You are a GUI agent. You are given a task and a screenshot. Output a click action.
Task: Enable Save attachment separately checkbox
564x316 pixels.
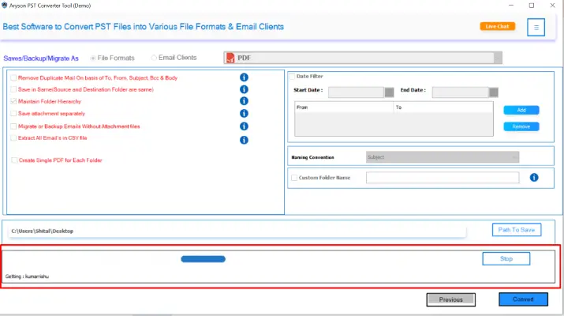13,114
